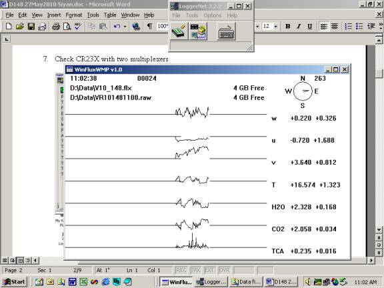Apply numbered list formatting icon
The width and height of the screenshot is (384, 288).
pos(348,26)
